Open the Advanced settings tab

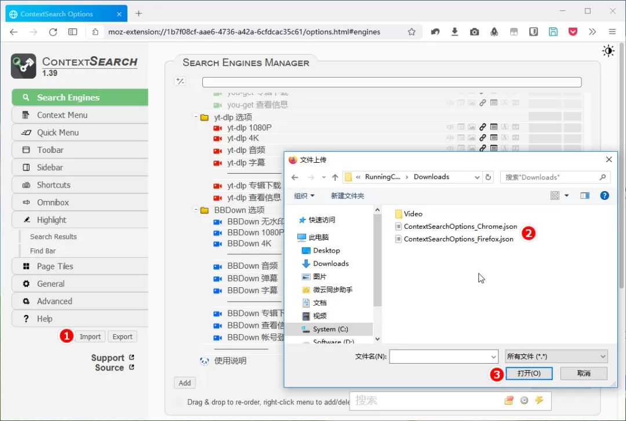point(80,301)
